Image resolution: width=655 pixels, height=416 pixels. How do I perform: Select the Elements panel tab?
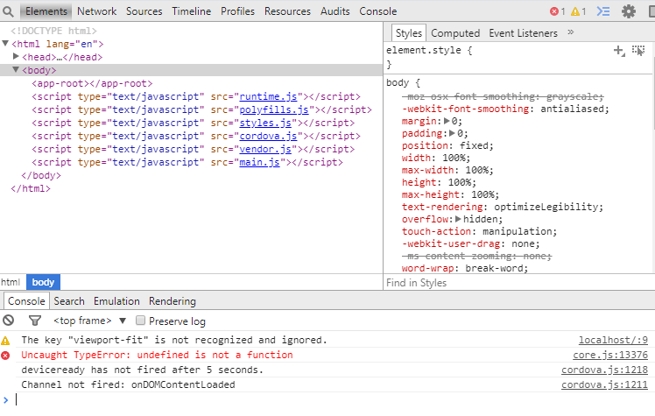[x=46, y=11]
